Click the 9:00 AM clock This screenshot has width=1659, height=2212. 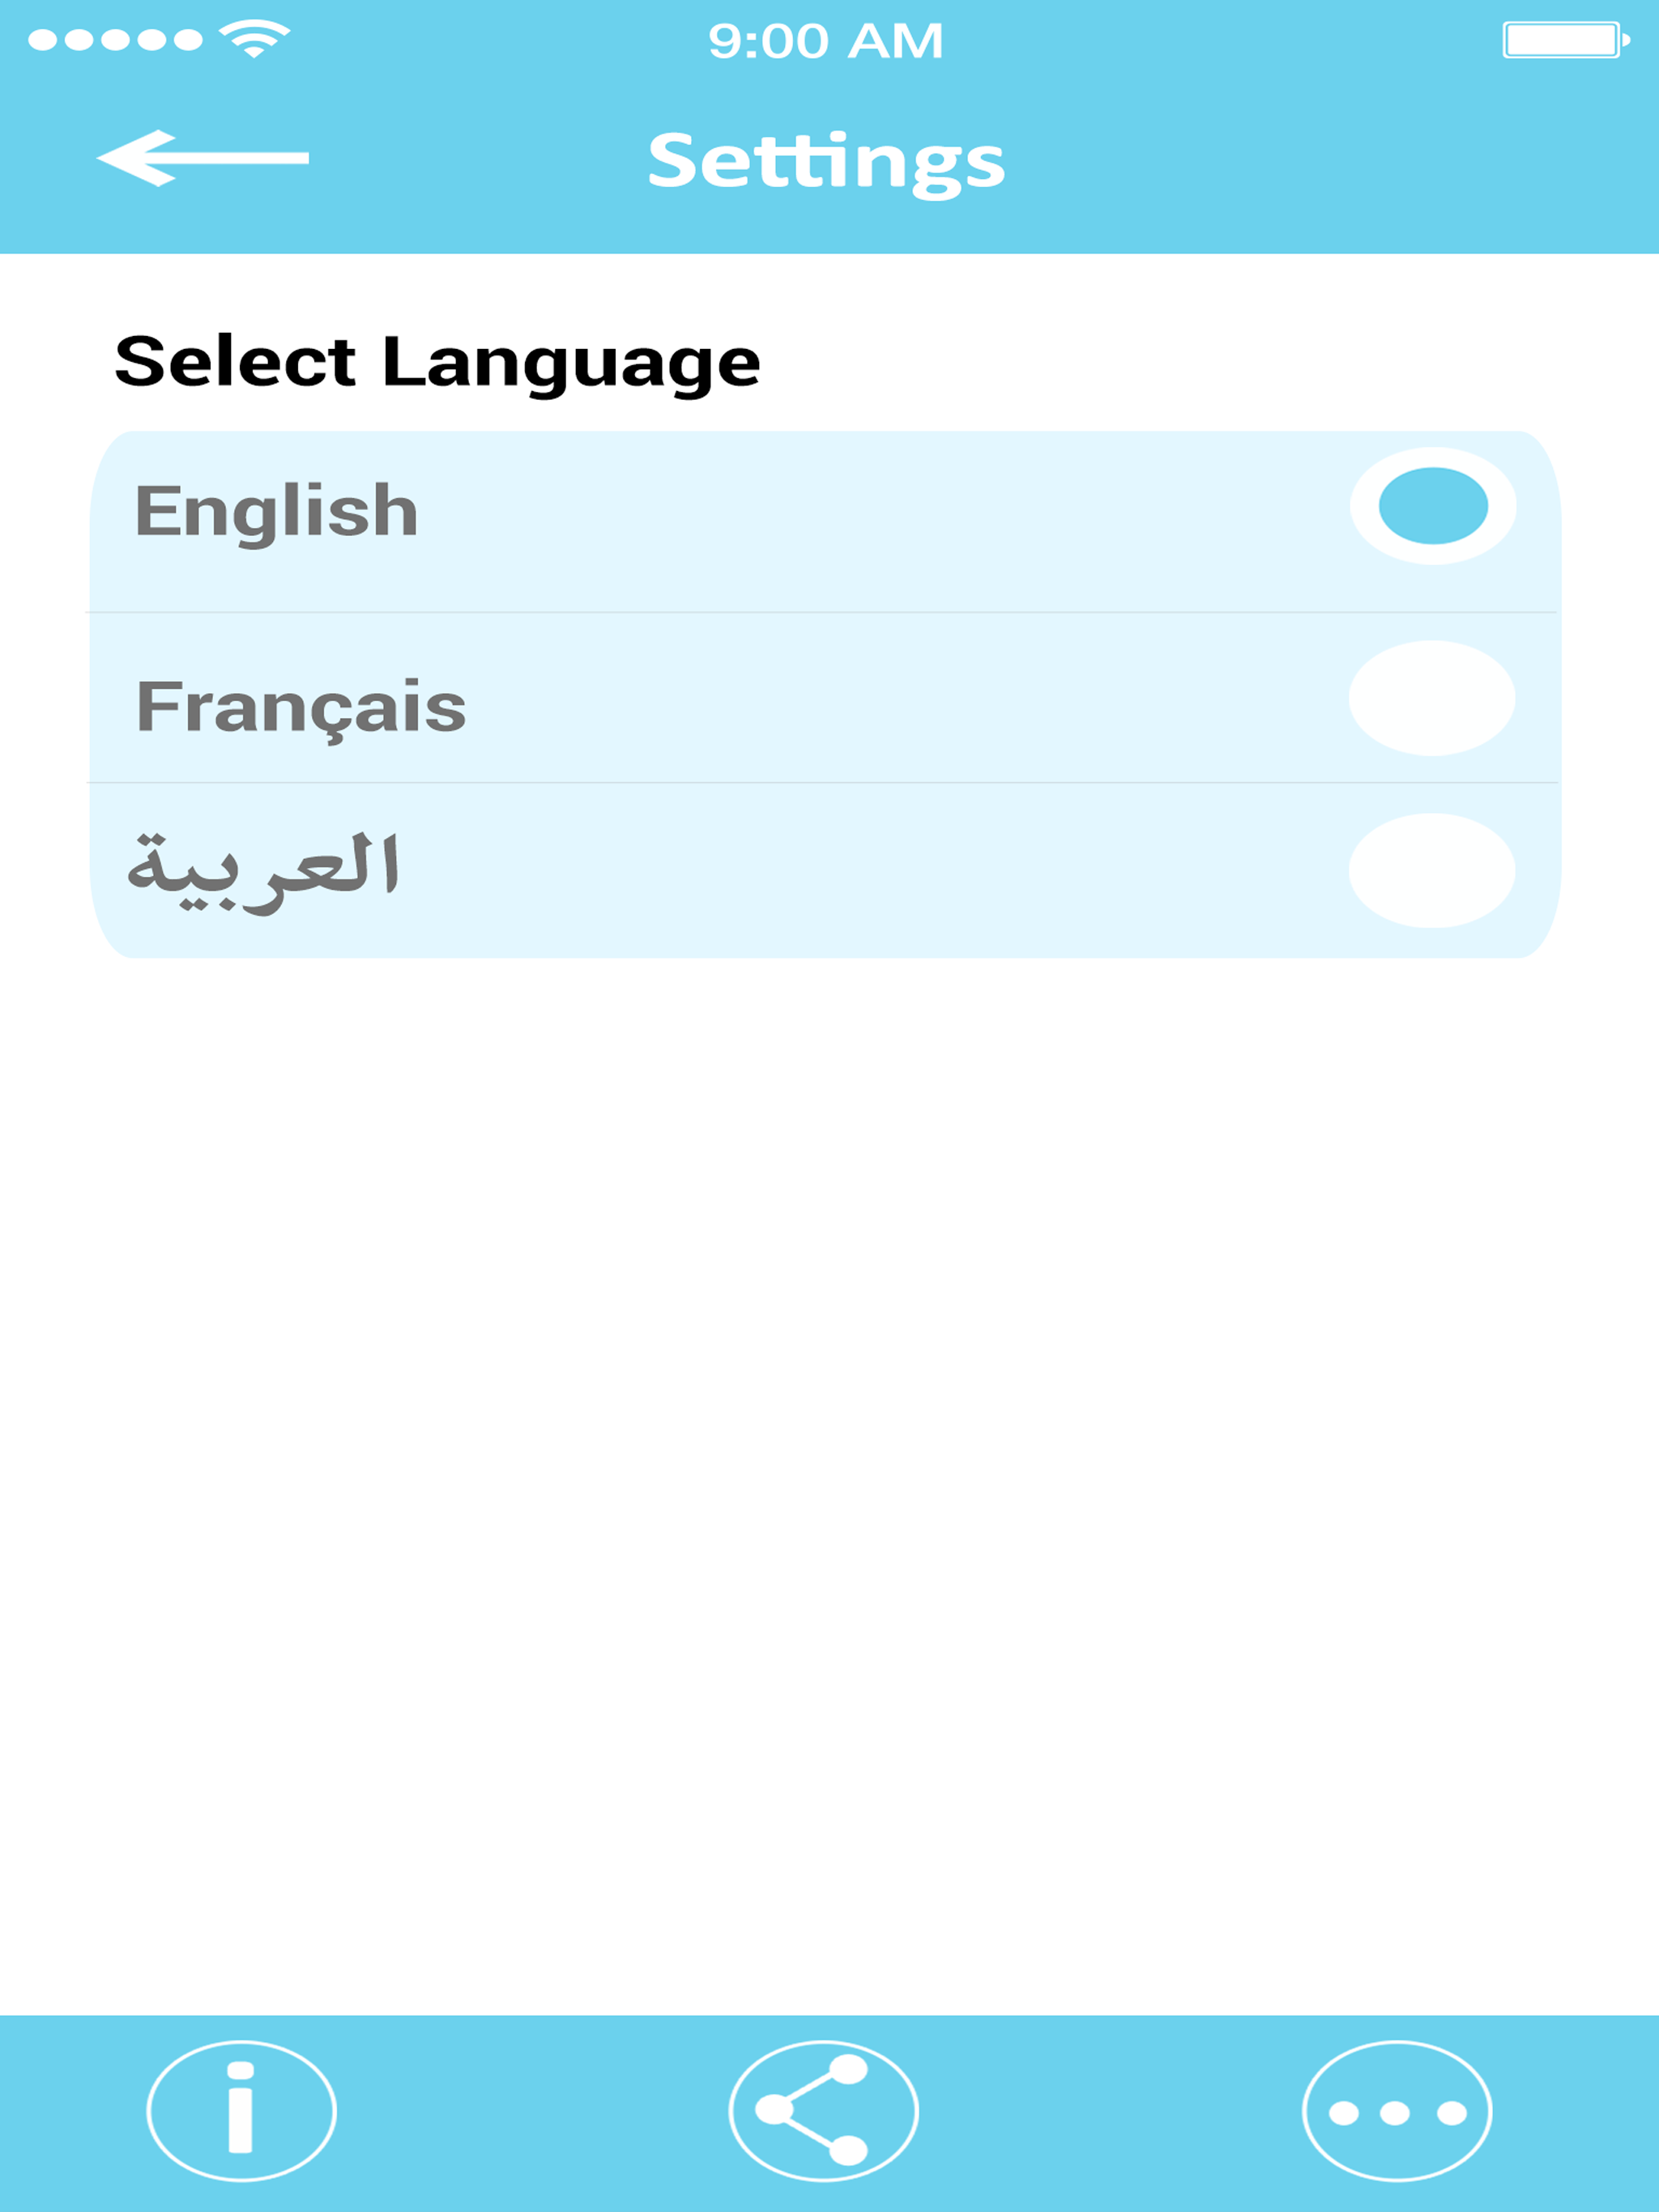pyautogui.click(x=825, y=41)
